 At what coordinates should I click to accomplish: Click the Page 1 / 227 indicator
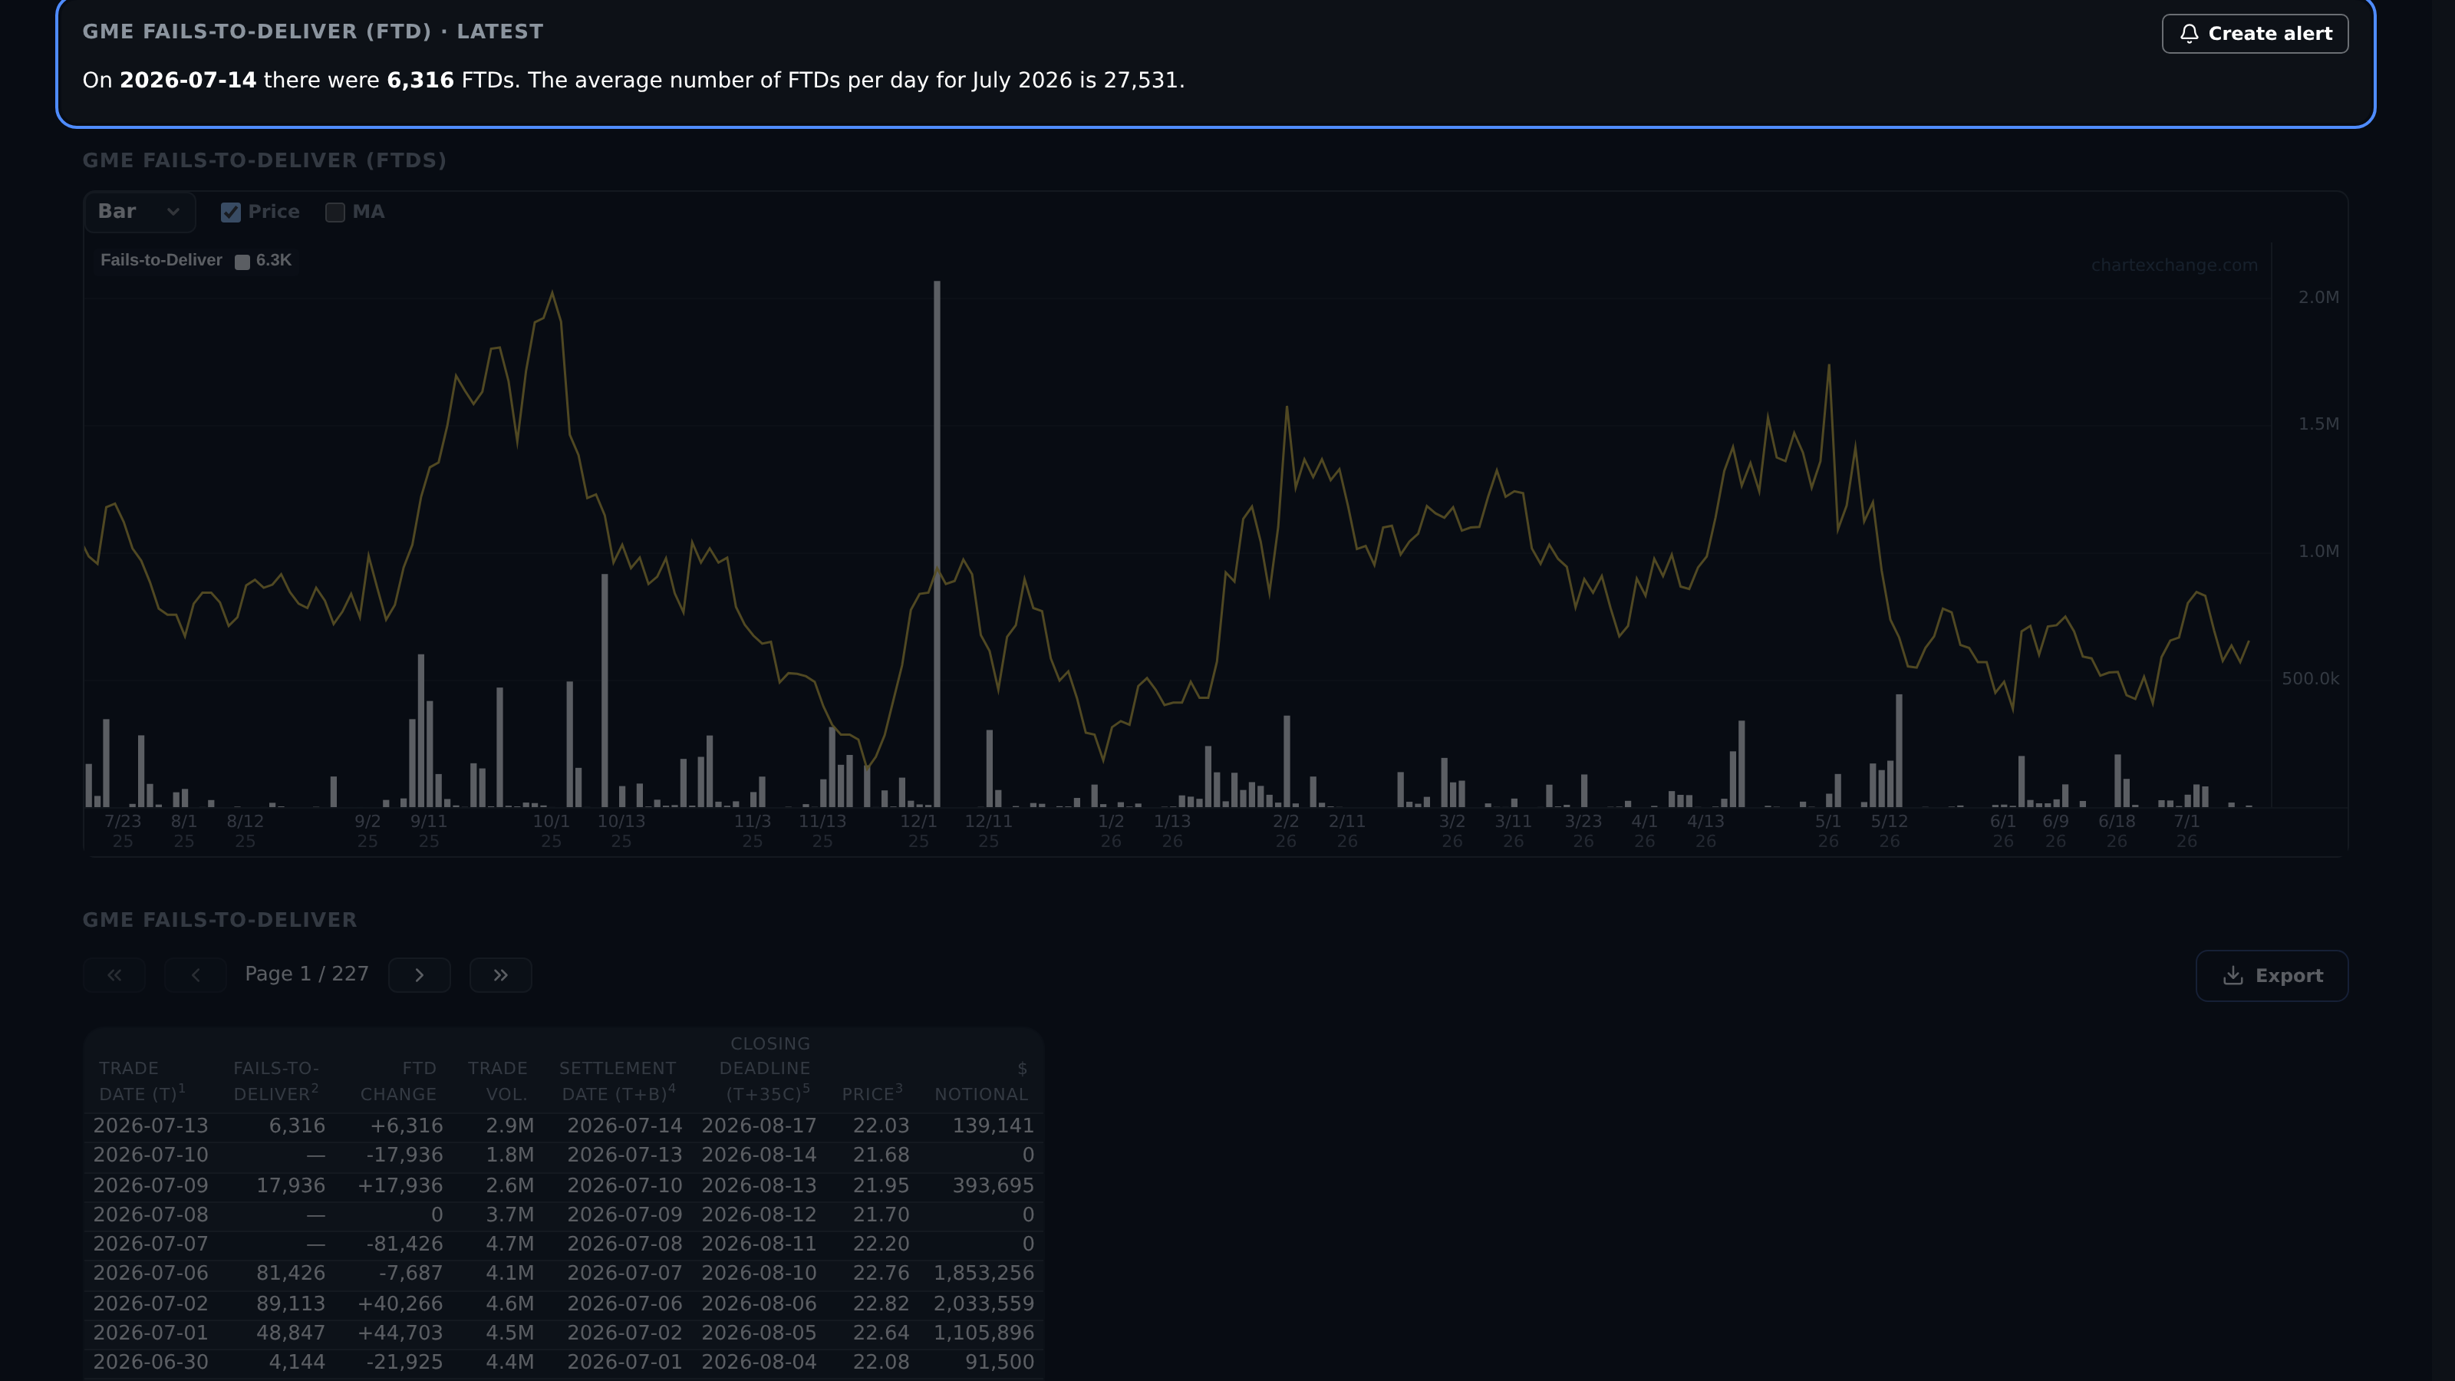coord(307,974)
